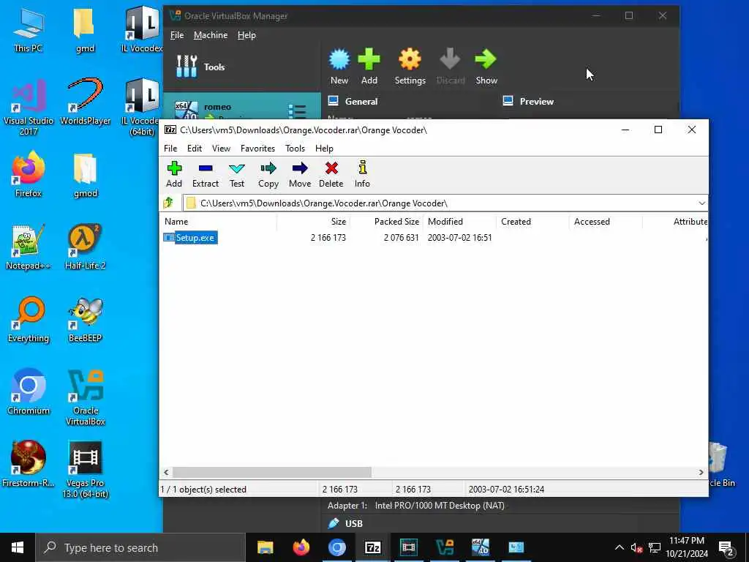The height and width of the screenshot is (562, 749).
Task: Open the notification center icon
Action: click(x=726, y=547)
